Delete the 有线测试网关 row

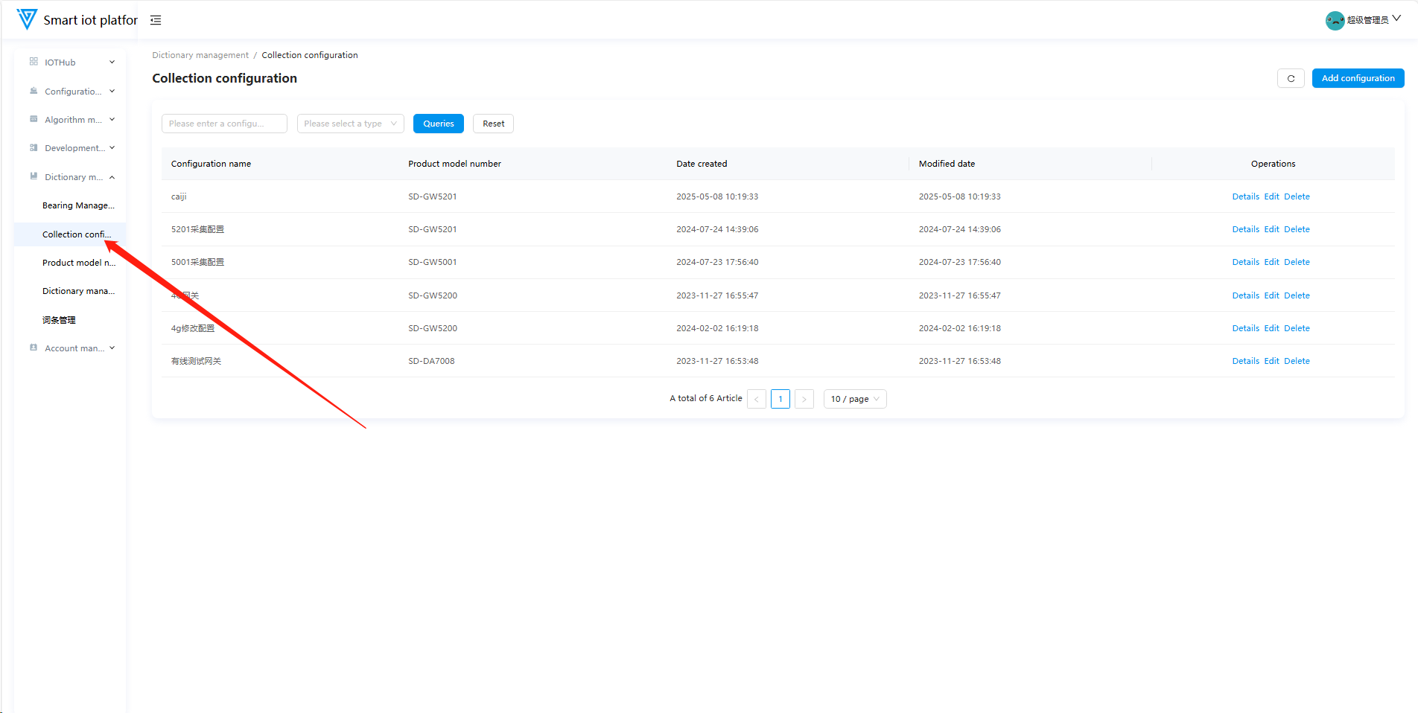(x=1297, y=361)
